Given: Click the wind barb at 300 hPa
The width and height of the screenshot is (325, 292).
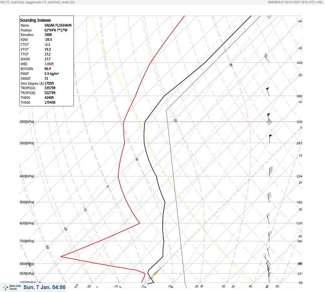Looking at the screenshot, I should pos(271,139).
